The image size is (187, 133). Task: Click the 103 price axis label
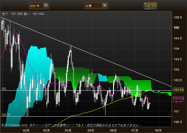coord(176,69)
